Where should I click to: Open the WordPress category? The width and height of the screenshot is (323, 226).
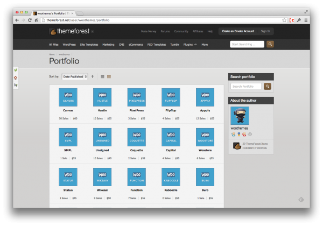coord(69,45)
